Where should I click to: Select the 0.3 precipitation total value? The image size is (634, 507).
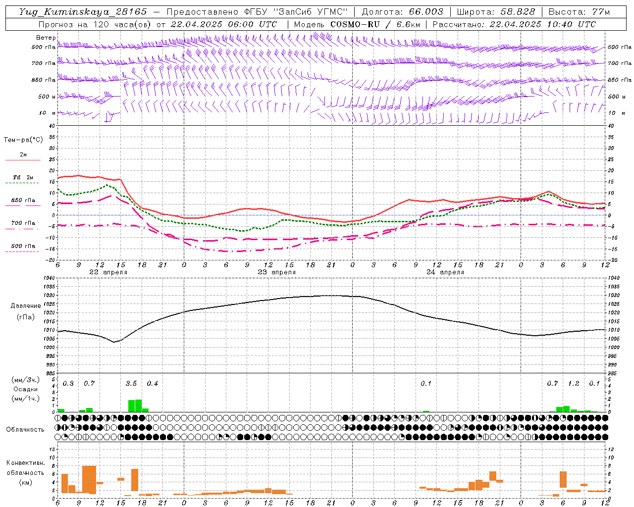pyautogui.click(x=68, y=384)
